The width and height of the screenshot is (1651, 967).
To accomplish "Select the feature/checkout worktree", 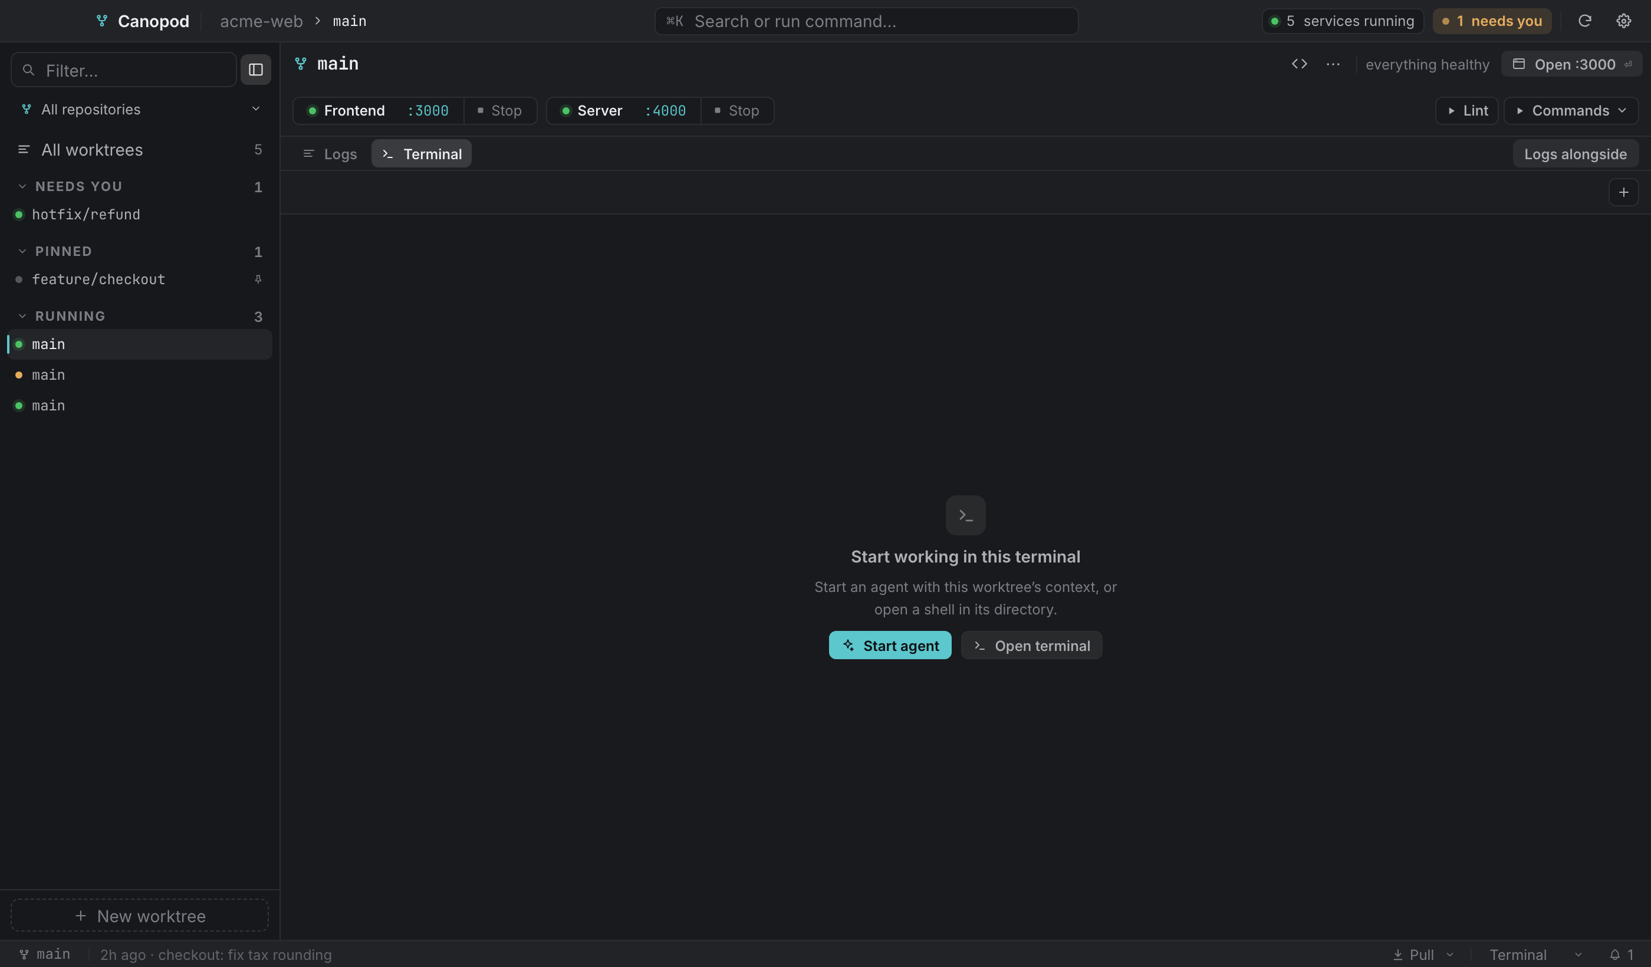I will [x=140, y=279].
